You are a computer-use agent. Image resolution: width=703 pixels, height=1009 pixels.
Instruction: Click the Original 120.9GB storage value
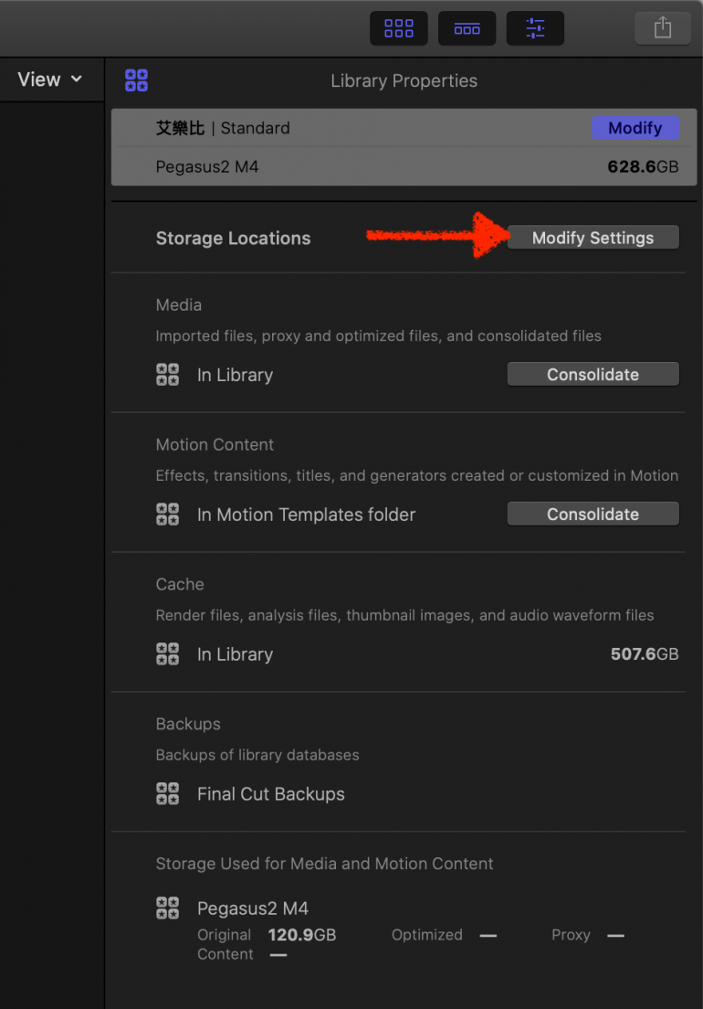coord(301,935)
